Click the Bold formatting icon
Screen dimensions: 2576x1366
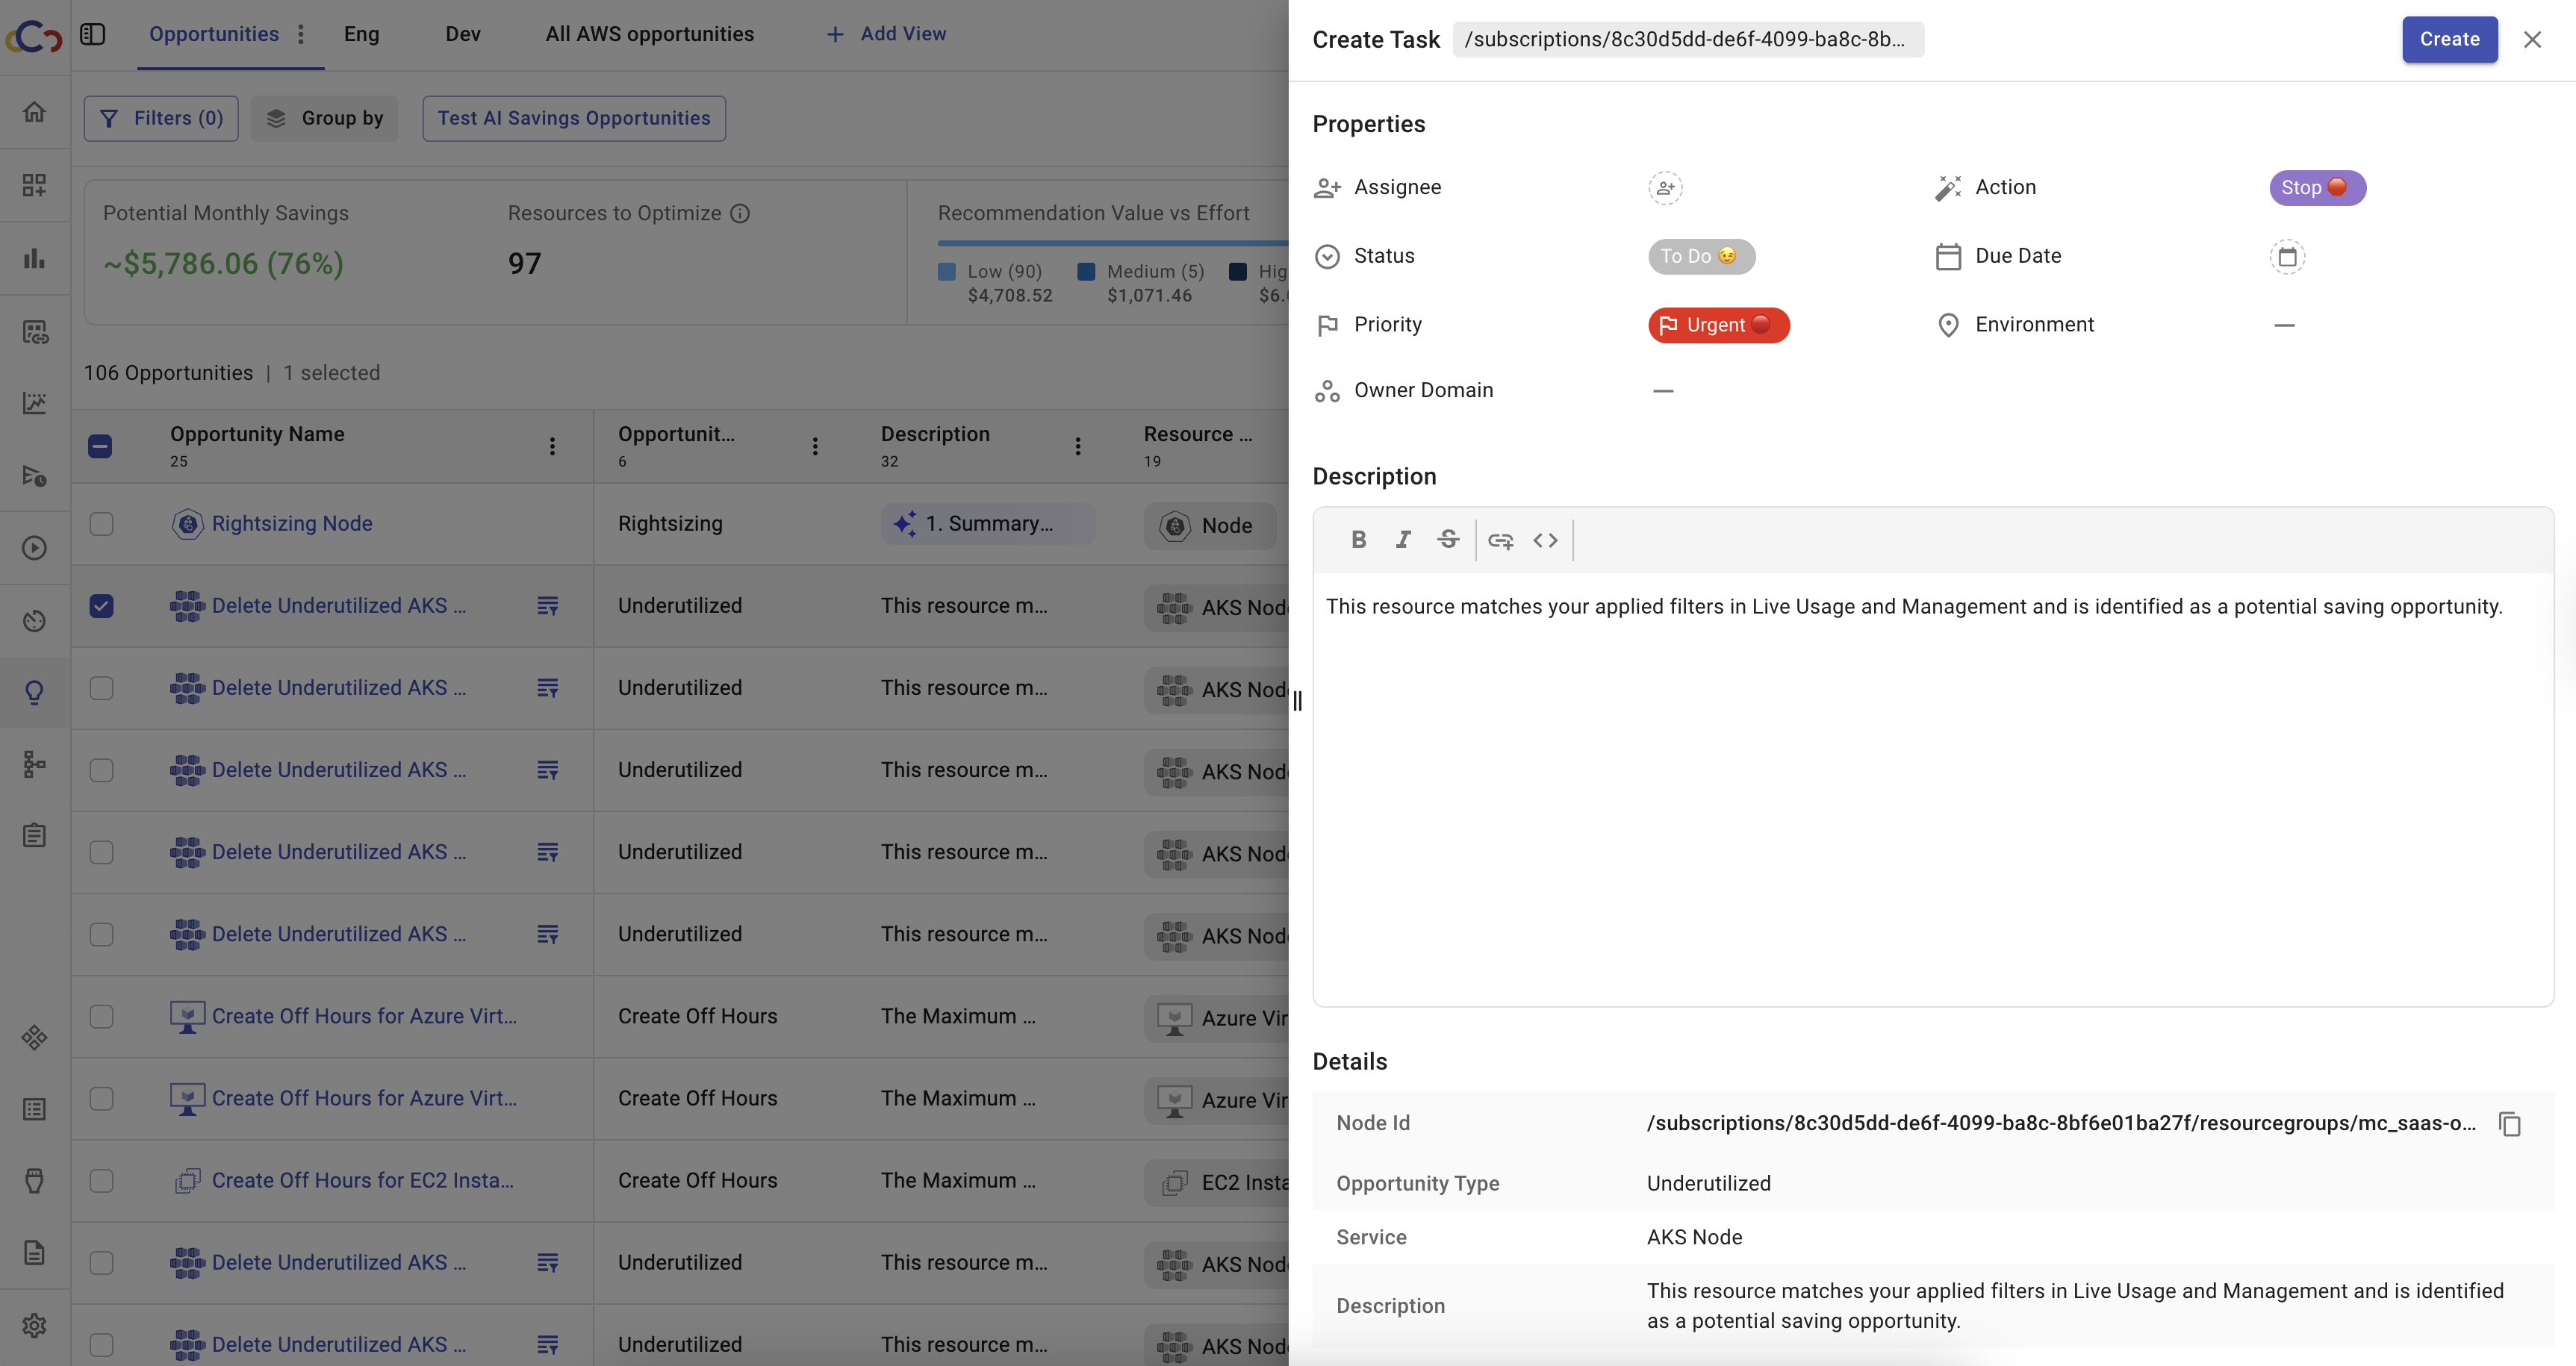1358,540
